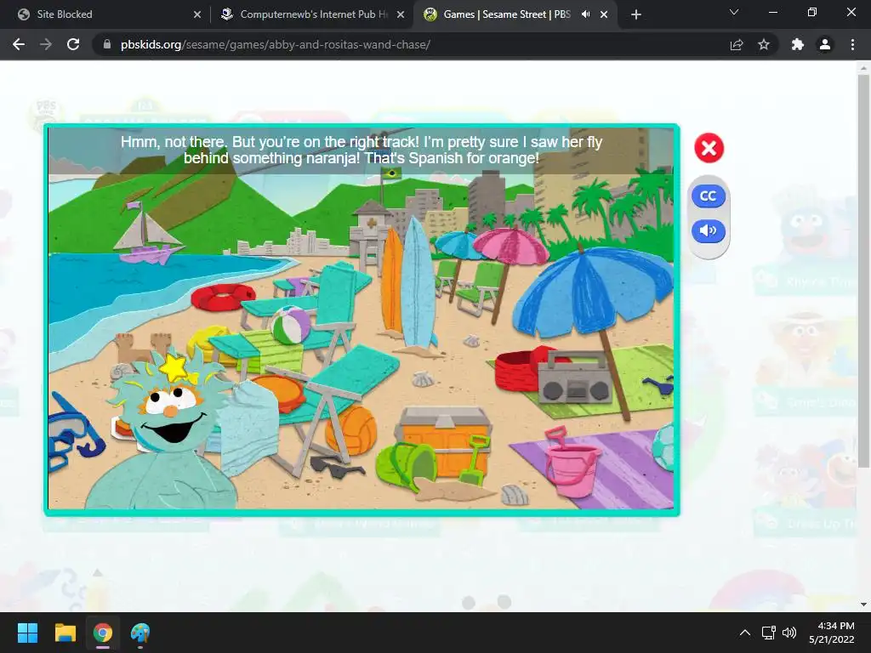This screenshot has height=653, width=871.
Task: Open volume control tray icon
Action: click(x=788, y=633)
